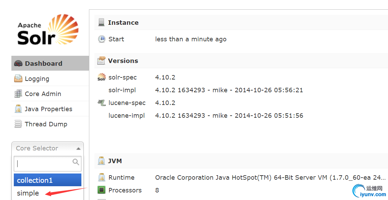The image size is (388, 200).
Task: Click the Versions section icon
Action: coord(101,61)
